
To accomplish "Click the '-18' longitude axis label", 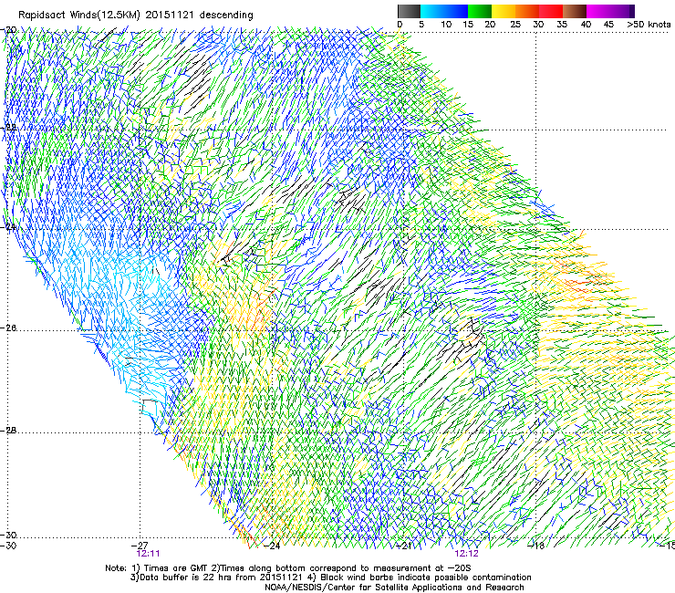I will pyautogui.click(x=536, y=546).
